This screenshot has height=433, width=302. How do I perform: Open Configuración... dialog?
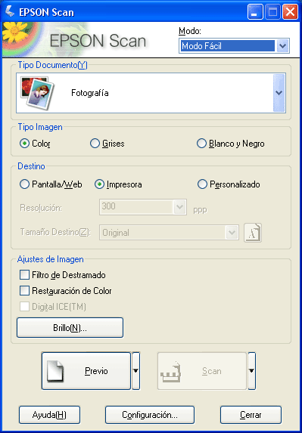150,415
